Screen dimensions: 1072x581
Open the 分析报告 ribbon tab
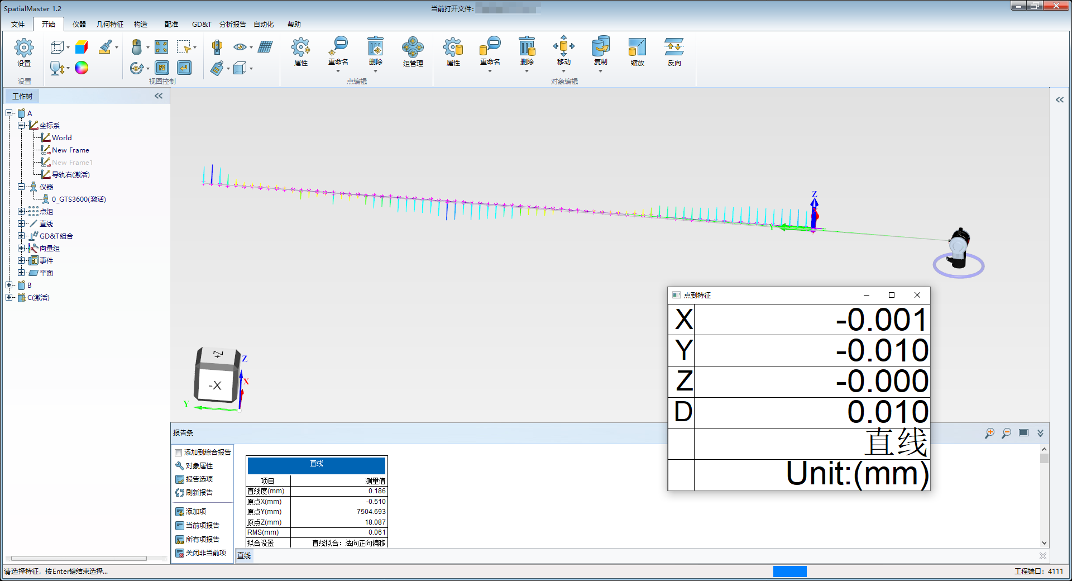click(x=232, y=25)
